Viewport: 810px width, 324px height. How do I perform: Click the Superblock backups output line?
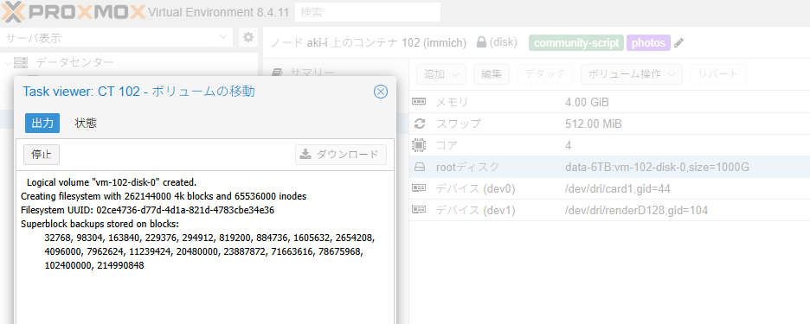(x=100, y=224)
